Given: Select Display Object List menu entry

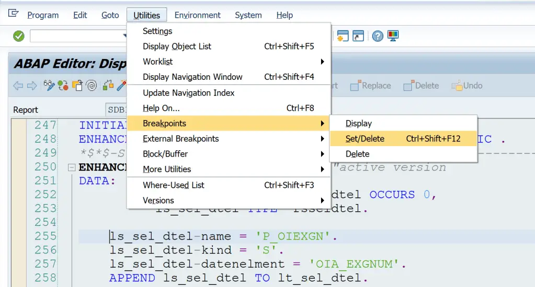Looking at the screenshot, I should tap(229, 46).
